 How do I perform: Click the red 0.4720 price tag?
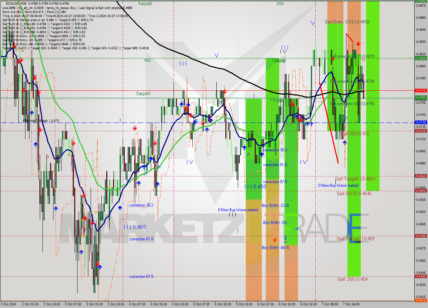tap(421, 131)
